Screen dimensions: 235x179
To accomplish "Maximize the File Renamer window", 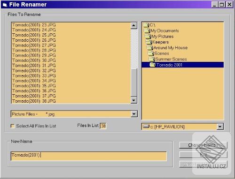I will point(222,5).
